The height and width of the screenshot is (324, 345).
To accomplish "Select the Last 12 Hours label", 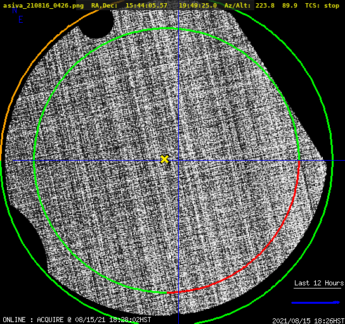I will [319, 283].
